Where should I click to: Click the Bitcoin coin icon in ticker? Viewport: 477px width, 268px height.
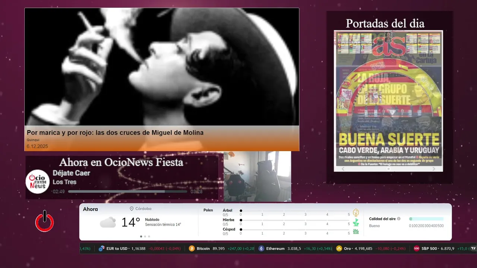pyautogui.click(x=192, y=249)
